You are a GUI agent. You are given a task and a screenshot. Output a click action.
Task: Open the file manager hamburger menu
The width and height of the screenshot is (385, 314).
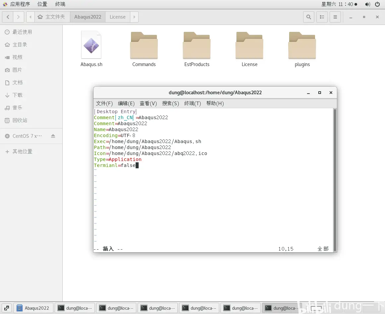click(335, 17)
